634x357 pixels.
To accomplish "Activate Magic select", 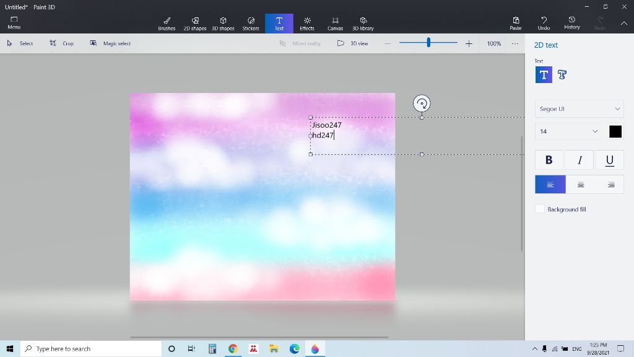I will point(110,43).
